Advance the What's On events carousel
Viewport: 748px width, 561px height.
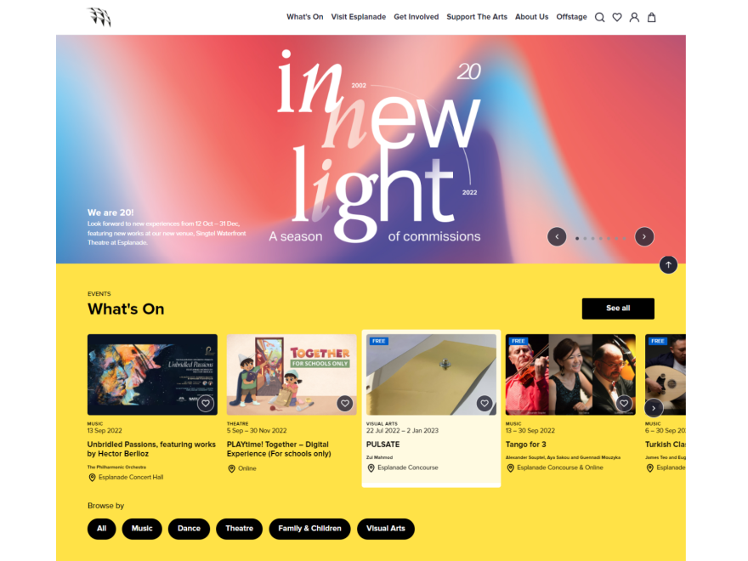[x=654, y=408]
